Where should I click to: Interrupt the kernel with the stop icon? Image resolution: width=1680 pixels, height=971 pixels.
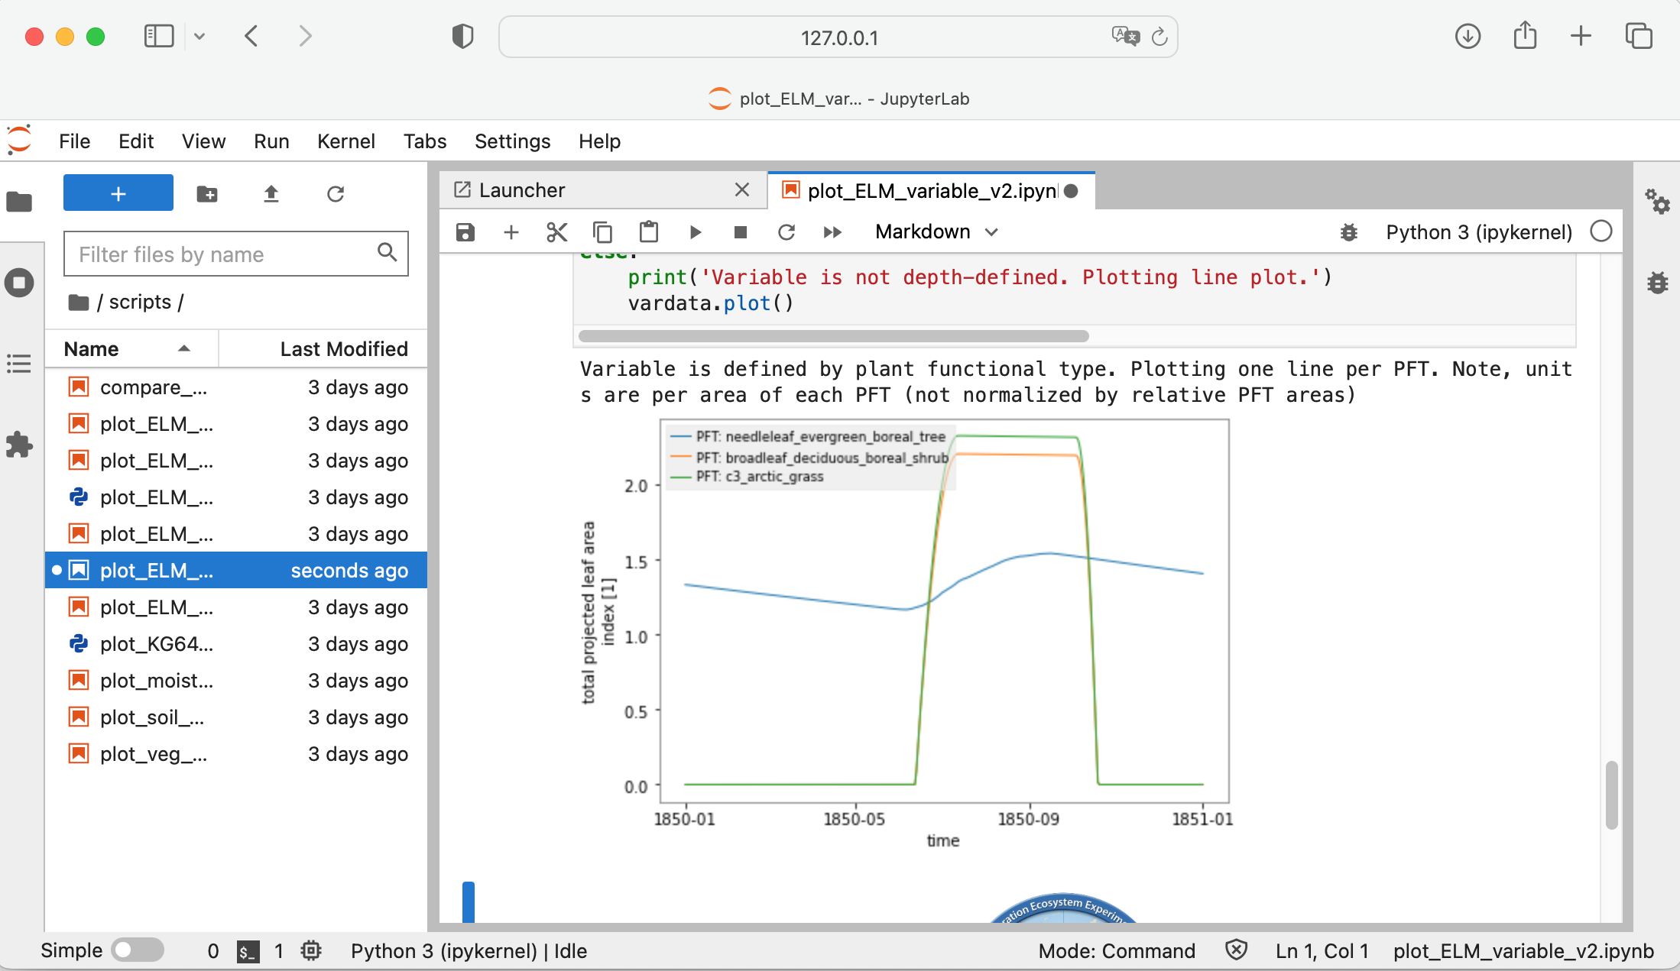740,232
